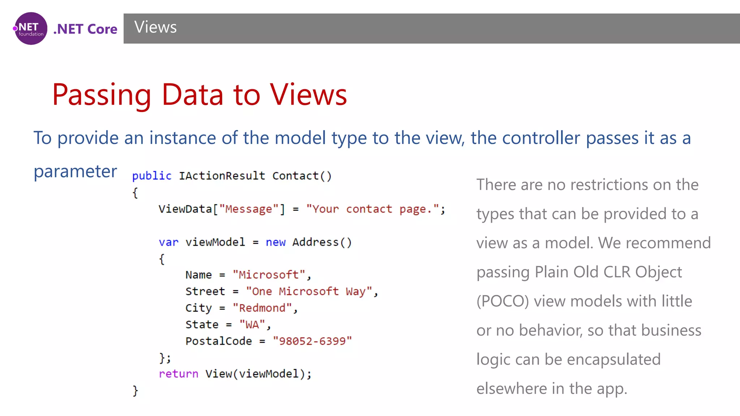Click the text 'There are no restrictions on the'
This screenshot has height=416, width=740.
click(x=588, y=185)
